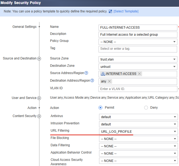The image size is (179, 166).
Task: Open the Policy Group dropdown
Action: coord(138,42)
